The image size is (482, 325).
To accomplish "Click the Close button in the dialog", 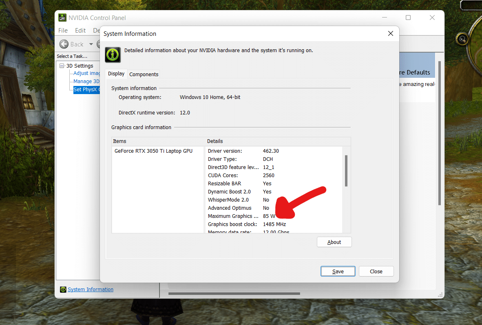I will click(376, 271).
